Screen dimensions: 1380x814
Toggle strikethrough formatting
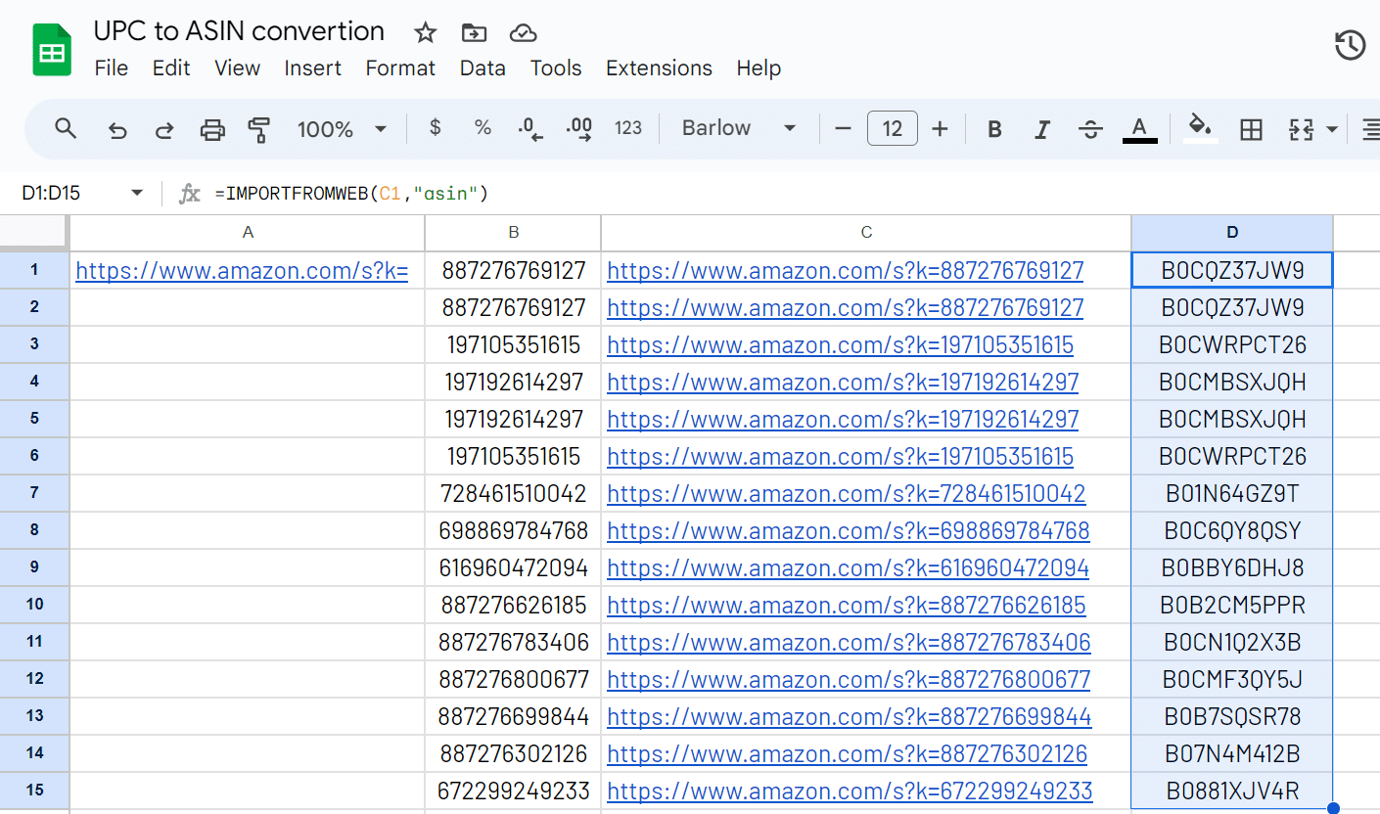[1090, 129]
